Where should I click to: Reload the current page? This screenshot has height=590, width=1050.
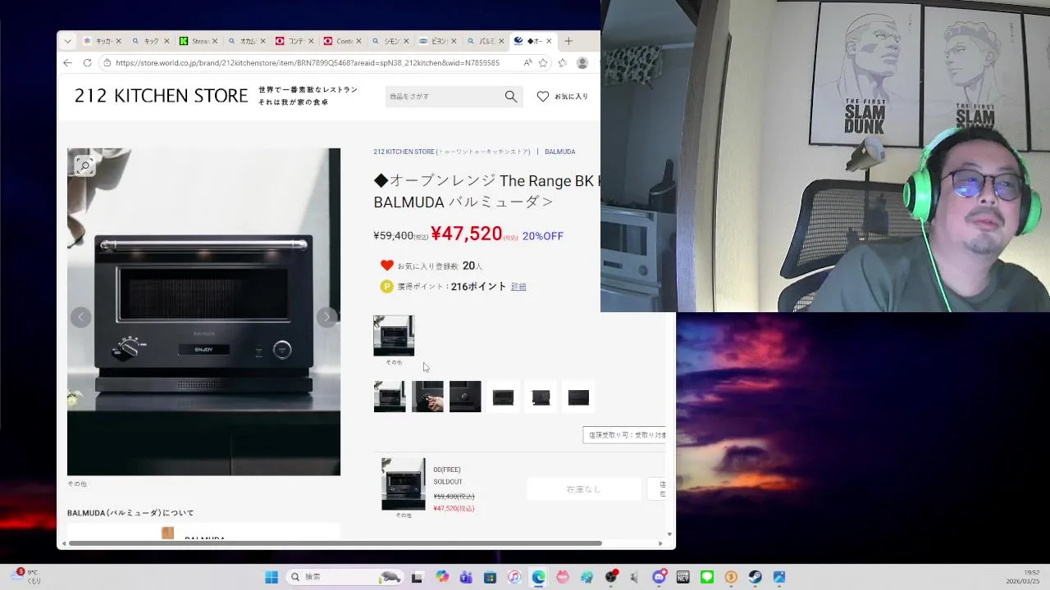(88, 63)
